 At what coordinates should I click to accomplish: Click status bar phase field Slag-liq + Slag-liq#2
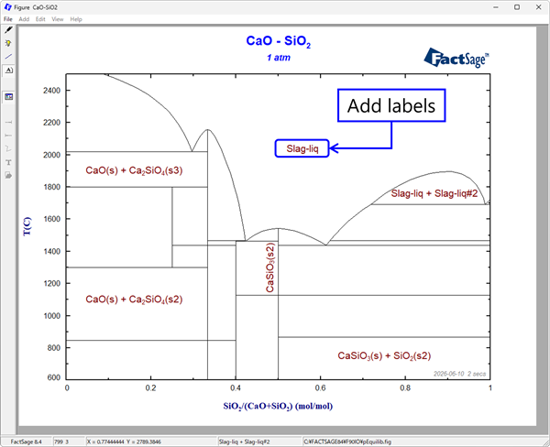pos(244,442)
